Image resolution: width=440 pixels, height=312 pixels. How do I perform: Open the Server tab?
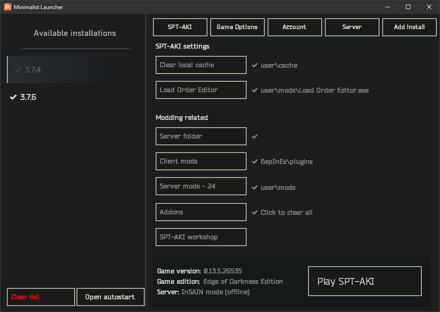(352, 27)
